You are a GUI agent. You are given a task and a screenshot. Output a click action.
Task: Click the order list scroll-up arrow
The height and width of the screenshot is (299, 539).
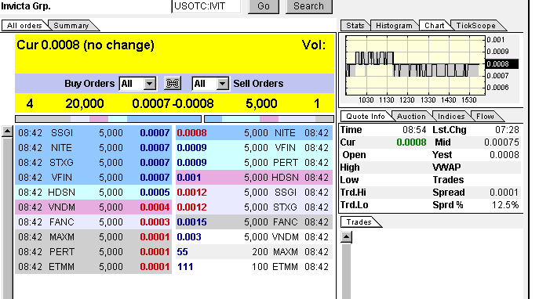[x=7, y=131]
